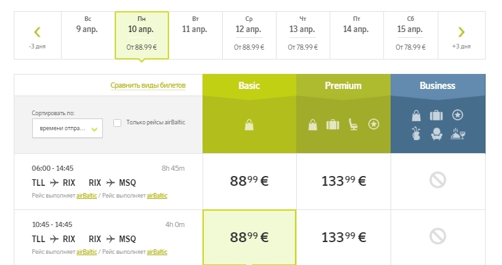Open the sort by departure time dropdown

[68, 128]
